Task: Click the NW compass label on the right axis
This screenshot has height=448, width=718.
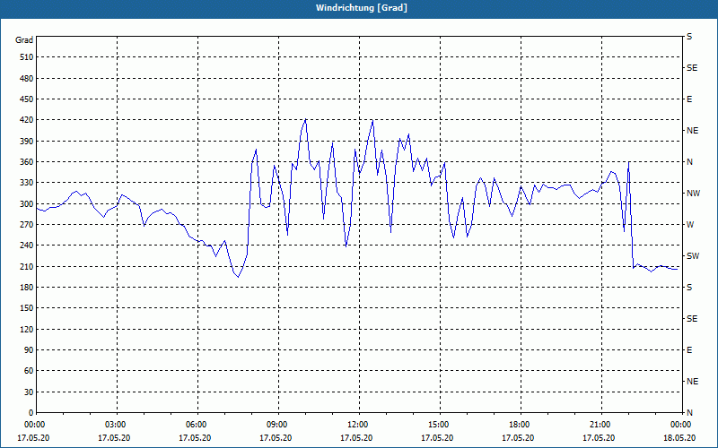Action: pos(693,194)
